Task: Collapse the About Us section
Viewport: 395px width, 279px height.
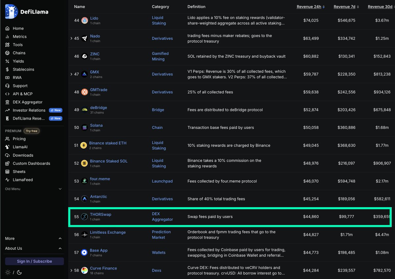Action: [x=34, y=248]
